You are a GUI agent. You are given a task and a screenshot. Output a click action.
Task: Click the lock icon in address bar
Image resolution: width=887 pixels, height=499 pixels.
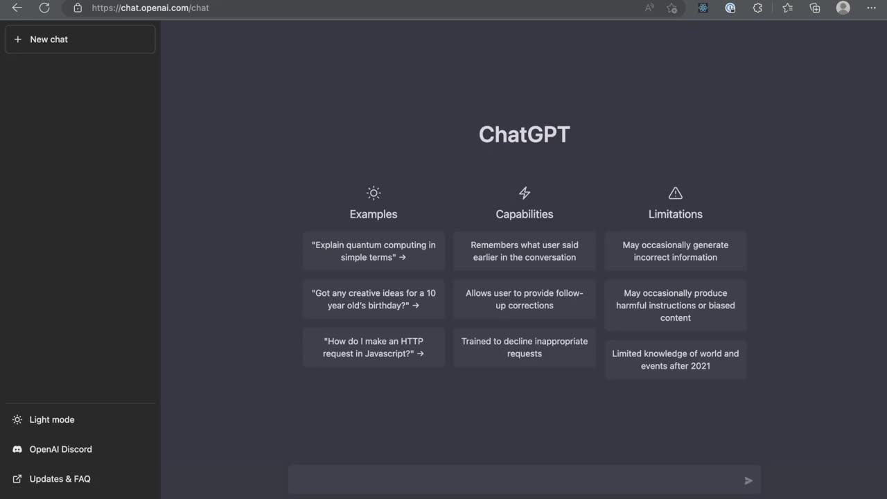(78, 8)
